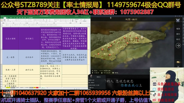Click the 范阳 region label on map

click(112, 57)
